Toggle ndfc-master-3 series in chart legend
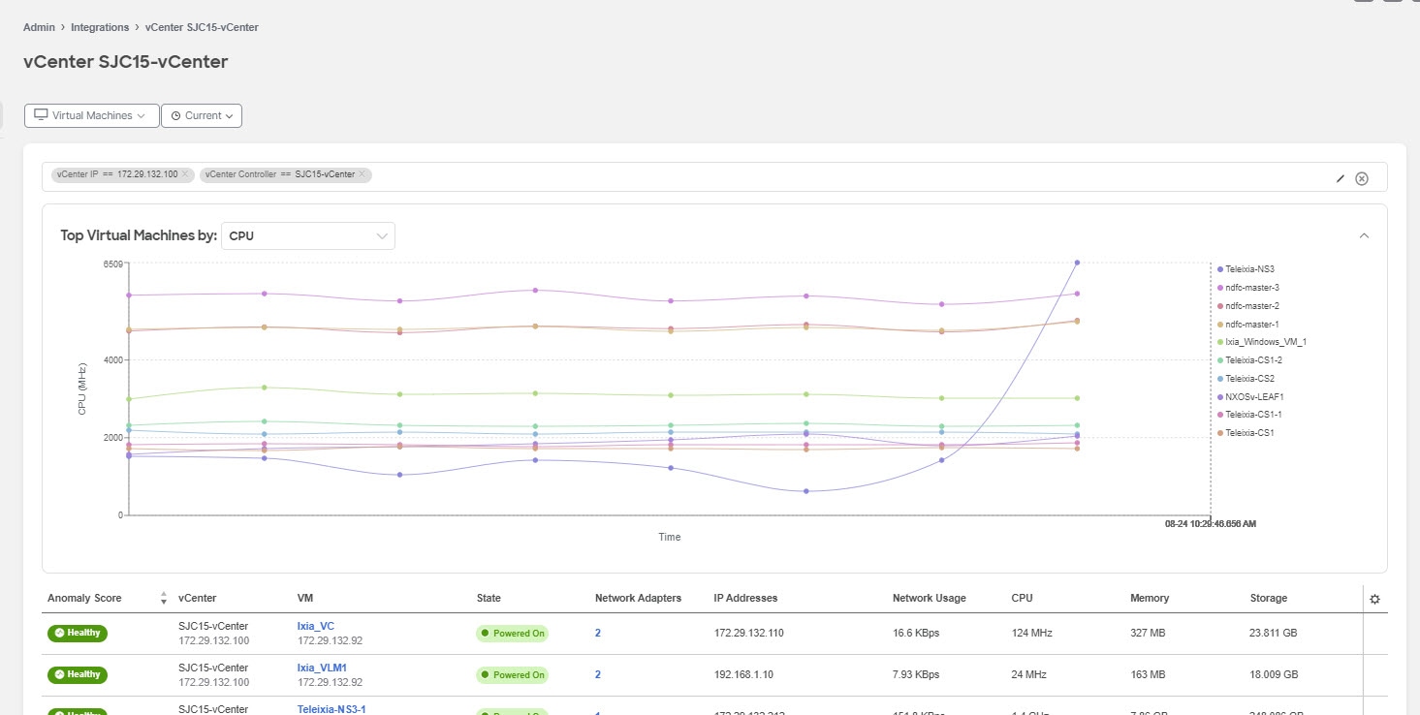The image size is (1420, 715). (1248, 288)
